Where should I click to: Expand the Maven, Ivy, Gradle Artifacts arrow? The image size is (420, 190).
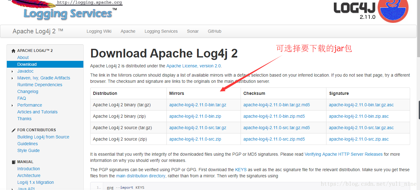(12, 78)
